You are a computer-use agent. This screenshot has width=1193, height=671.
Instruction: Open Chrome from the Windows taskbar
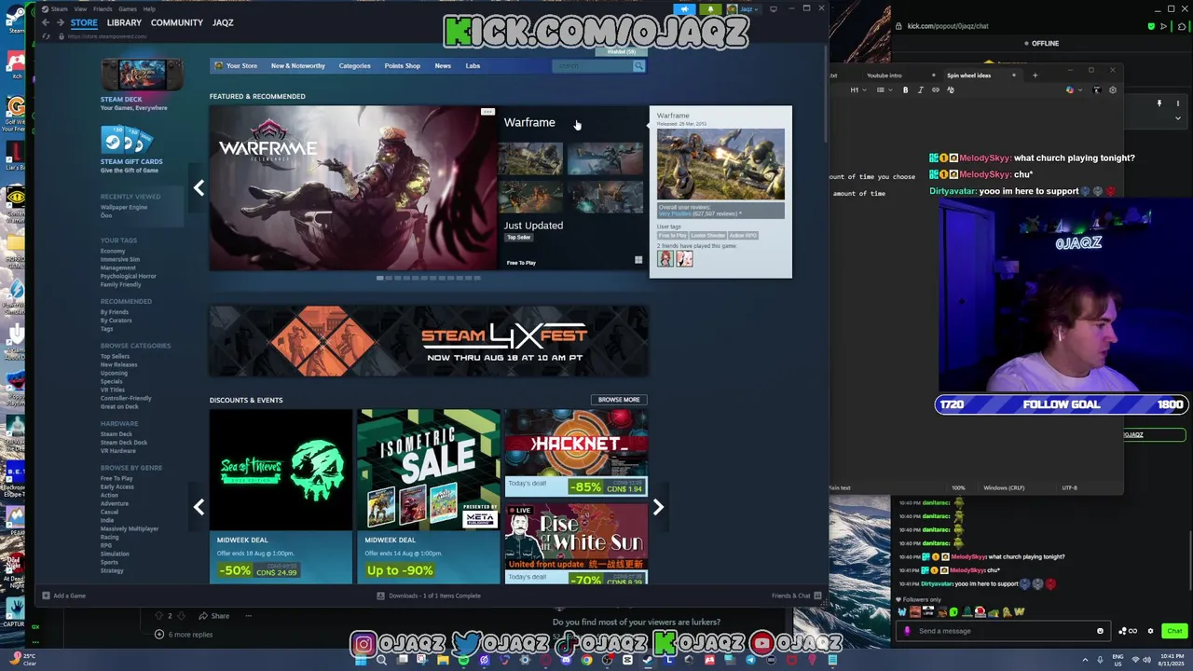[x=586, y=660]
